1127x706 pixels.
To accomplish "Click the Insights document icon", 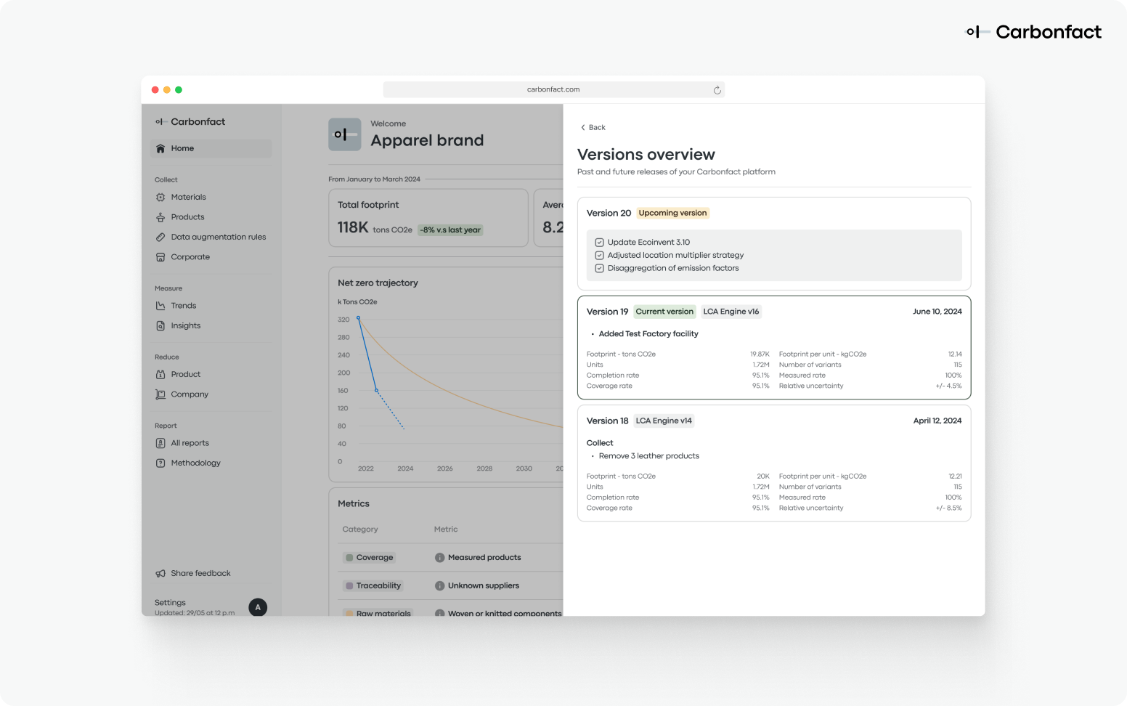I will pyautogui.click(x=160, y=325).
